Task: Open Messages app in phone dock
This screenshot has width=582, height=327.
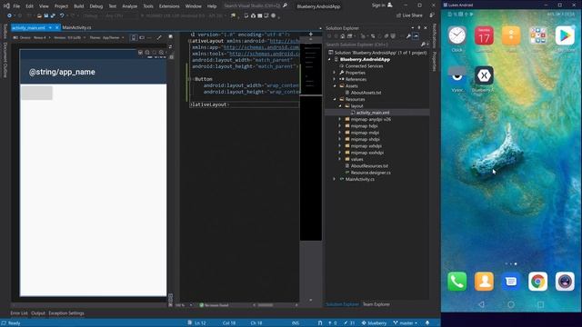Action: (x=511, y=282)
